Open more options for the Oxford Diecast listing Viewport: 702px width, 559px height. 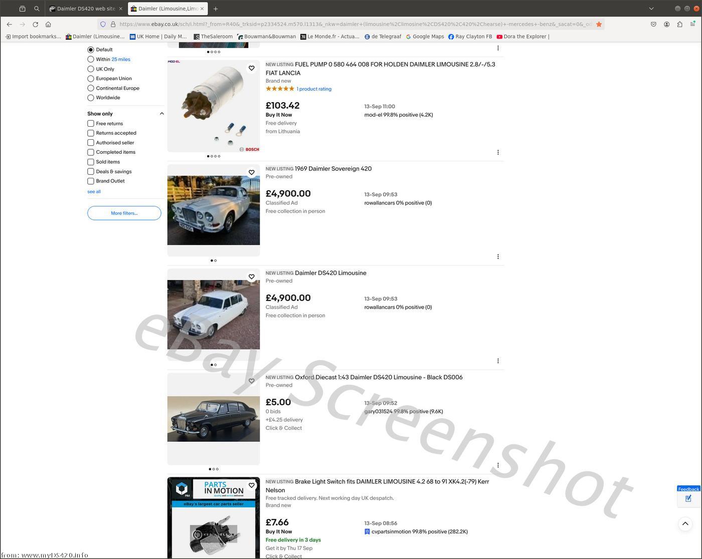coord(498,465)
